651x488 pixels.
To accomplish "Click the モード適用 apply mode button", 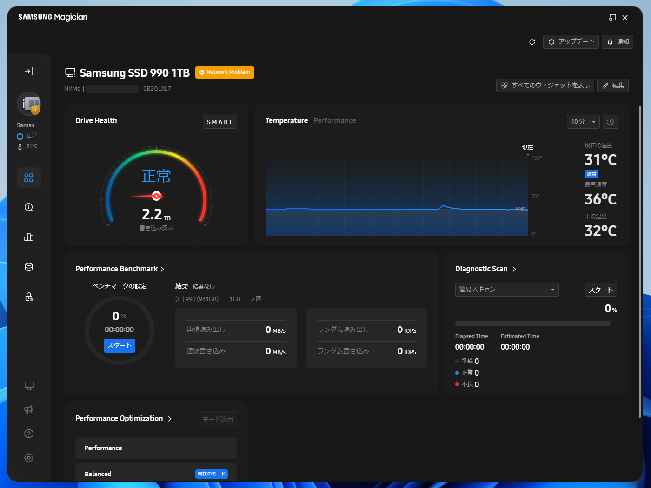I will [218, 419].
